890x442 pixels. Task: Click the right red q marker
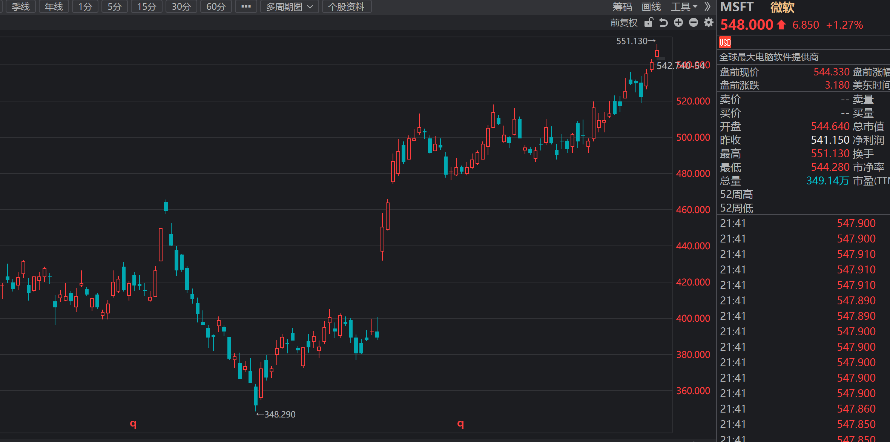(460, 424)
